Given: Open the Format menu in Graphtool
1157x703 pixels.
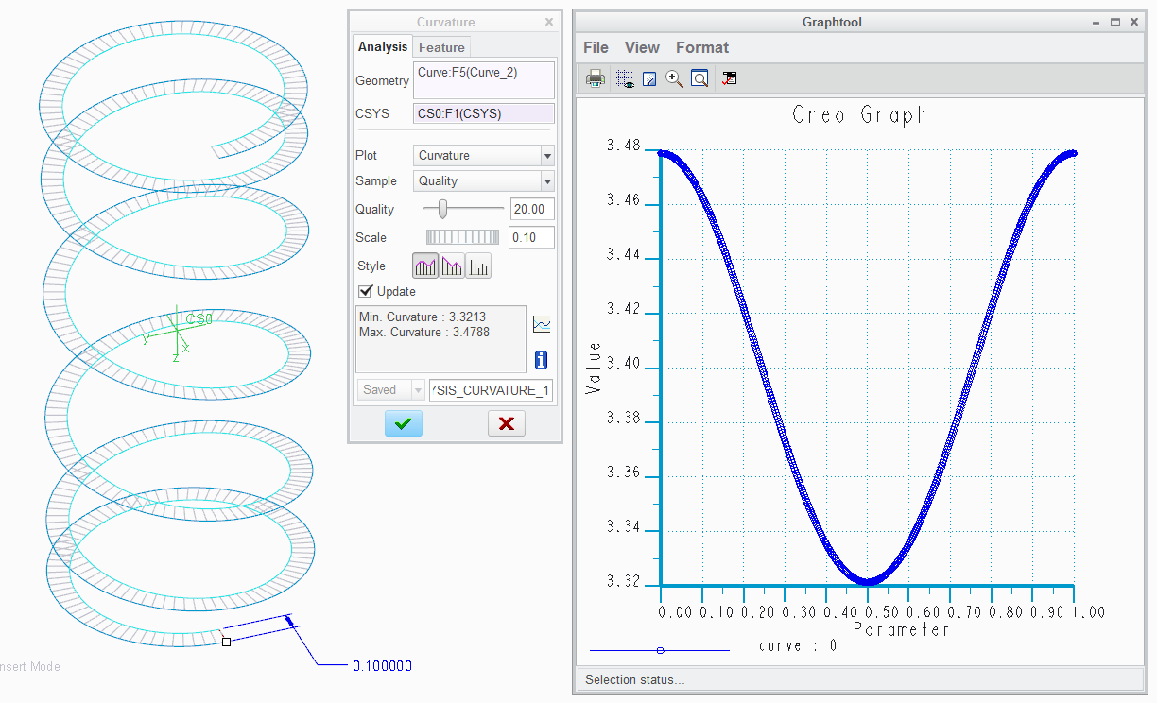Looking at the screenshot, I should pos(702,47).
